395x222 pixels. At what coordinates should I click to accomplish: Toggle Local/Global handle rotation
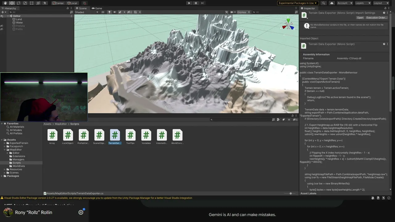[x=72, y=3]
